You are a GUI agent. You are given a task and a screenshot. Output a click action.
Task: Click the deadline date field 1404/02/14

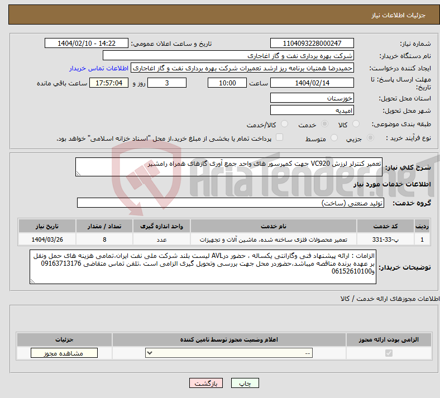(312, 83)
